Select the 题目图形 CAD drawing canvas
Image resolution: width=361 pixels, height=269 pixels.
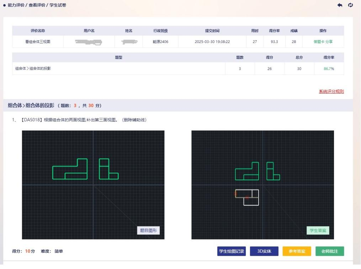click(93, 185)
